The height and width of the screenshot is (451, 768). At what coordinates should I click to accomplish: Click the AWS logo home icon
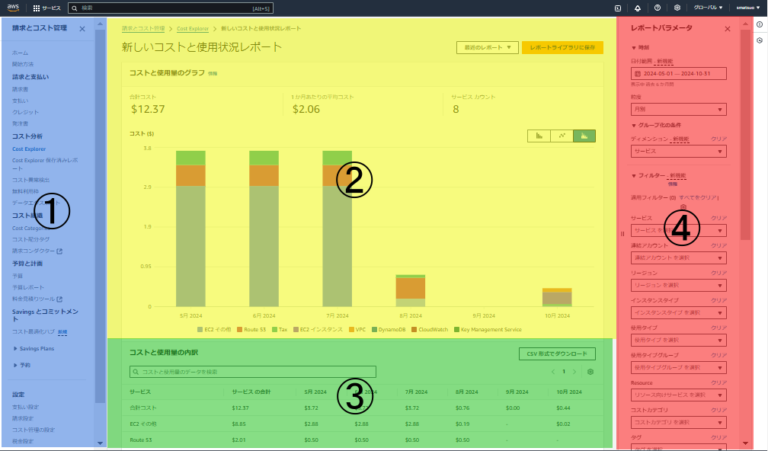pos(13,8)
